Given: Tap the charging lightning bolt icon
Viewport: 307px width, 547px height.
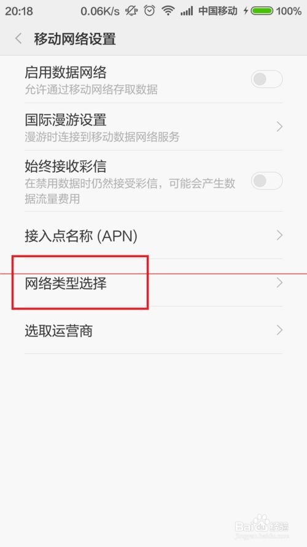Looking at the screenshot, I should pos(246,11).
